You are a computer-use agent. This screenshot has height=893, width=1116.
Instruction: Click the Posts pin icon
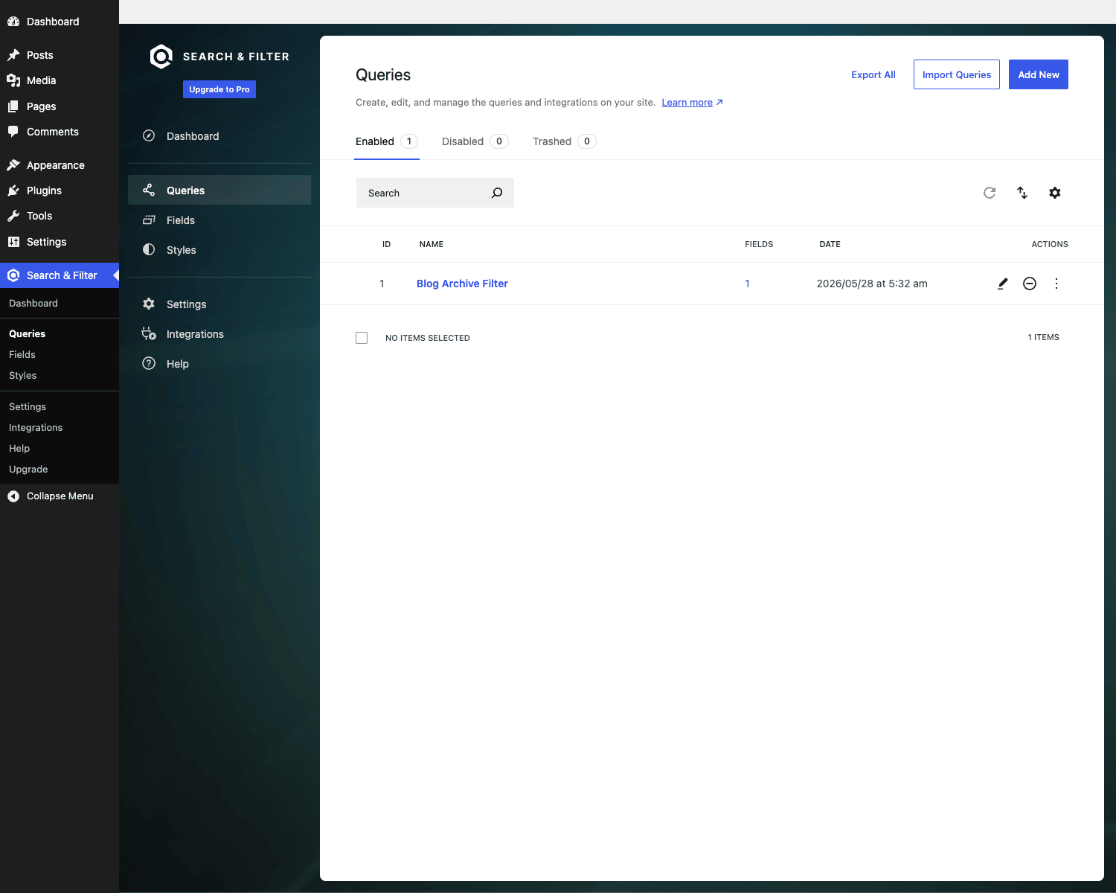coord(13,55)
